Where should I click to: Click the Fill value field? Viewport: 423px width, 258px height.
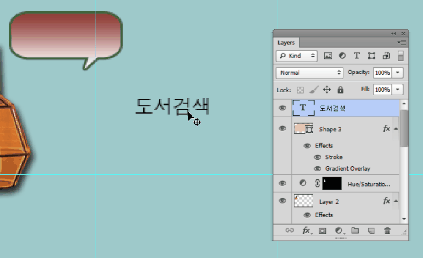pos(382,90)
